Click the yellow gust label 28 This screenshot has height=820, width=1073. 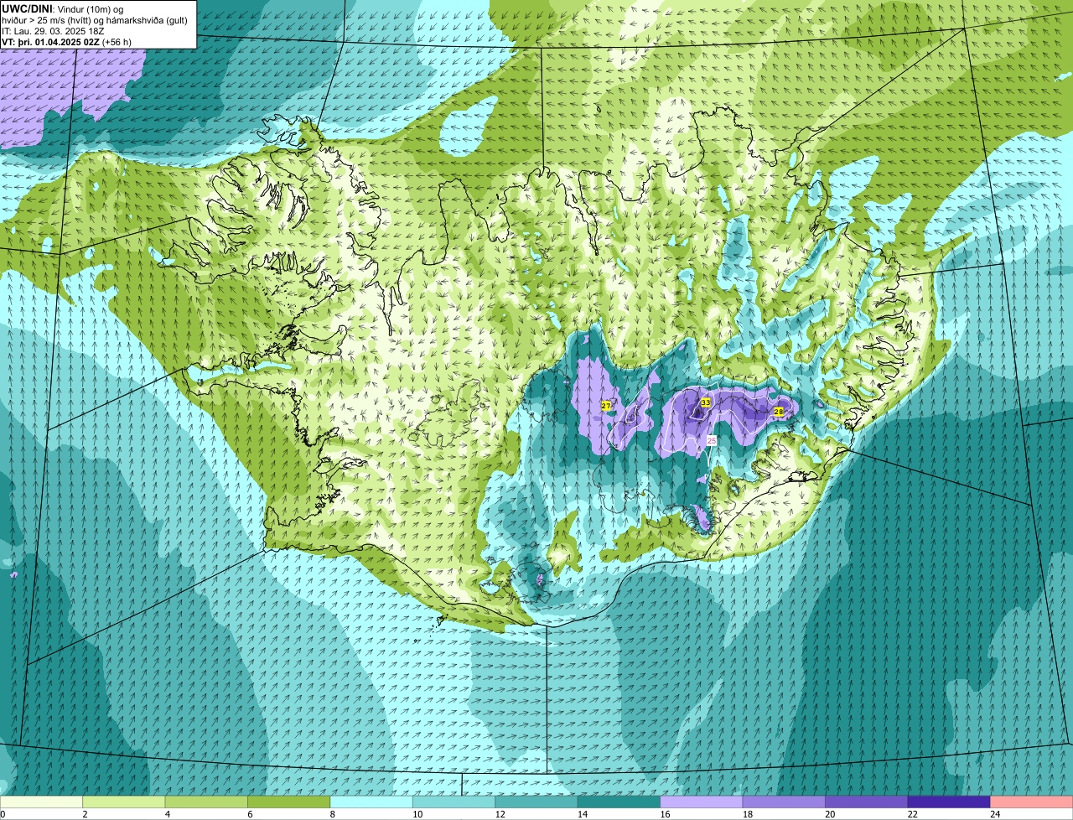point(778,412)
